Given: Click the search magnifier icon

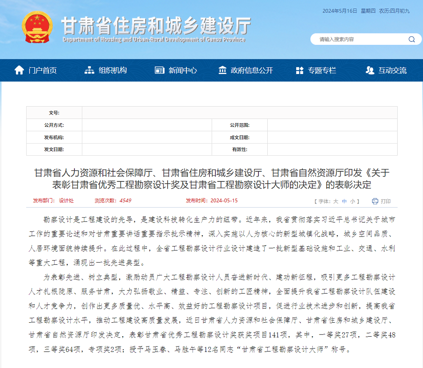Looking at the screenshot, I should [x=412, y=39].
